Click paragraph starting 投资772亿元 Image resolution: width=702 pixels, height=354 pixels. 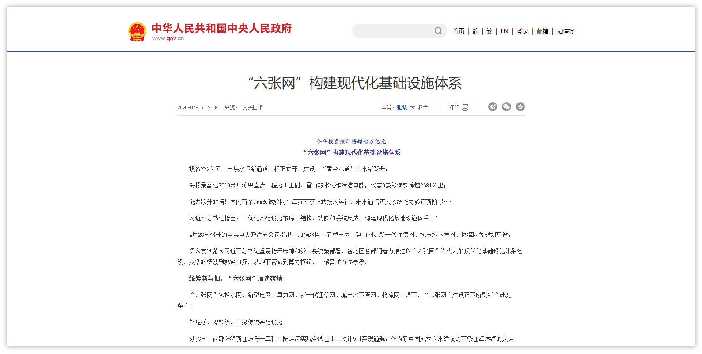(289, 169)
